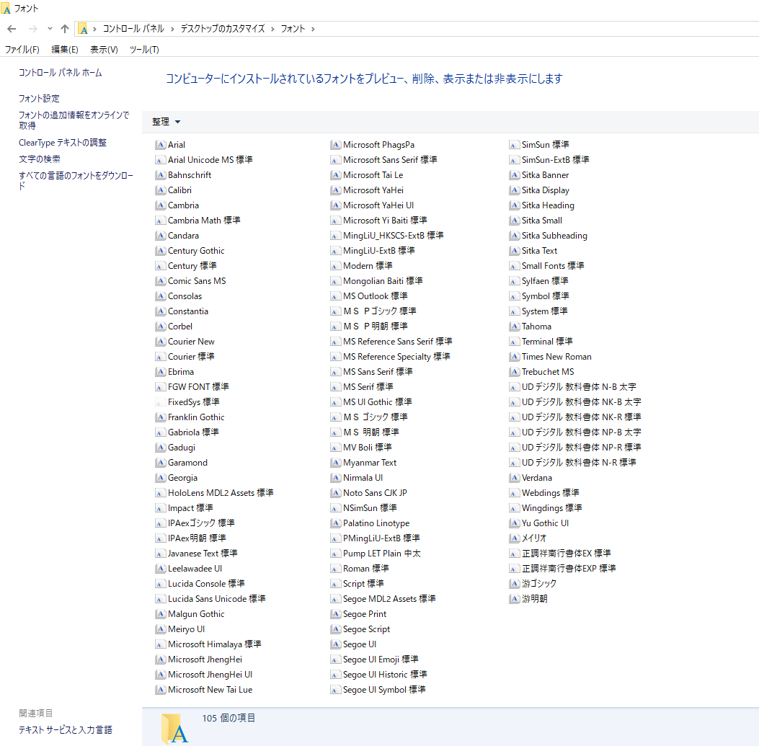Click the メイリオ font icon
759x746 pixels.
pos(515,538)
